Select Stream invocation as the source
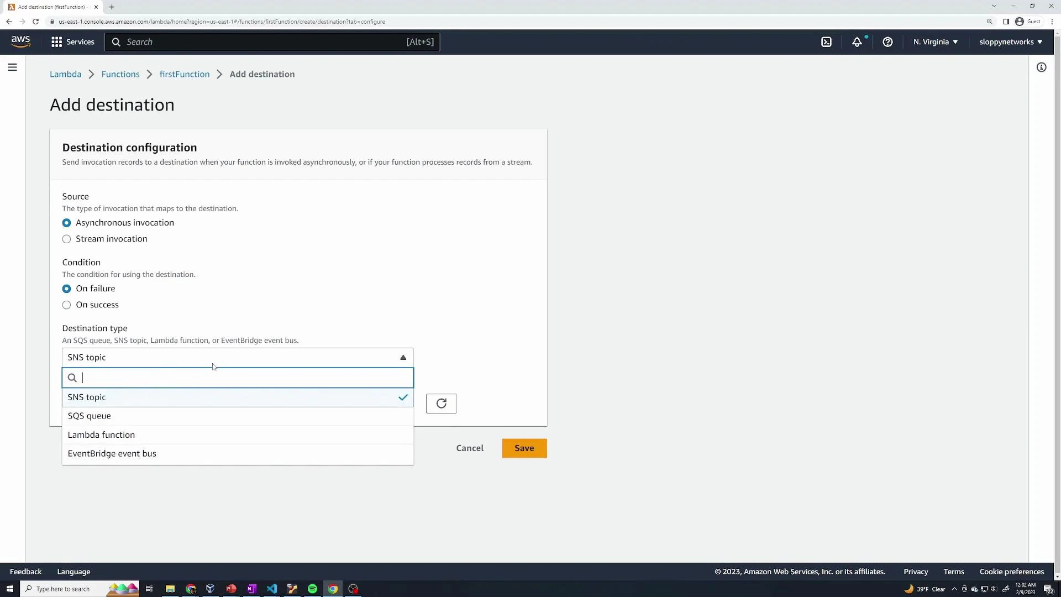Image resolution: width=1061 pixels, height=597 pixels. (66, 239)
